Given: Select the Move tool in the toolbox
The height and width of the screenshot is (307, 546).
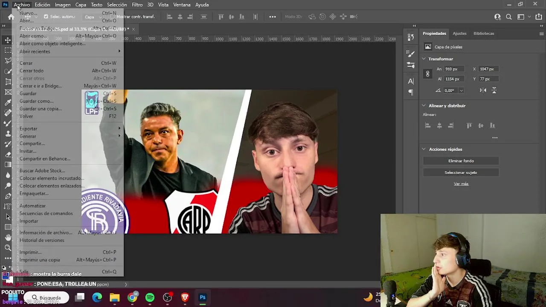Looking at the screenshot, I should [x=8, y=40].
